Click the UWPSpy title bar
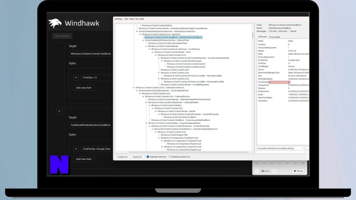The width and height of the screenshot is (356, 200). (211, 19)
